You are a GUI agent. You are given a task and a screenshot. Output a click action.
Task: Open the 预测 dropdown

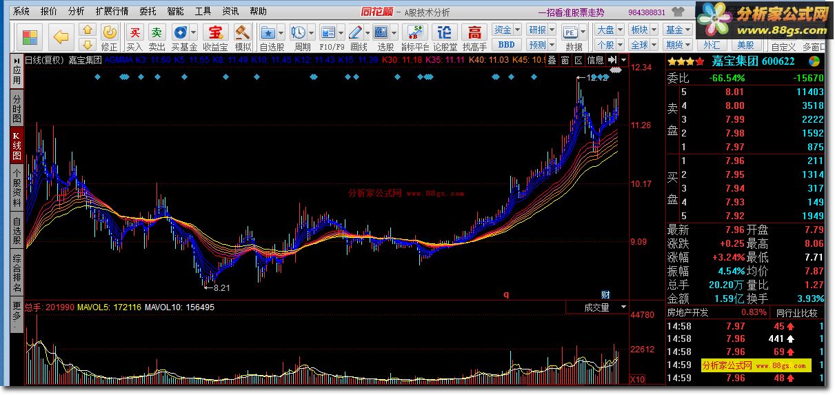tap(541, 45)
